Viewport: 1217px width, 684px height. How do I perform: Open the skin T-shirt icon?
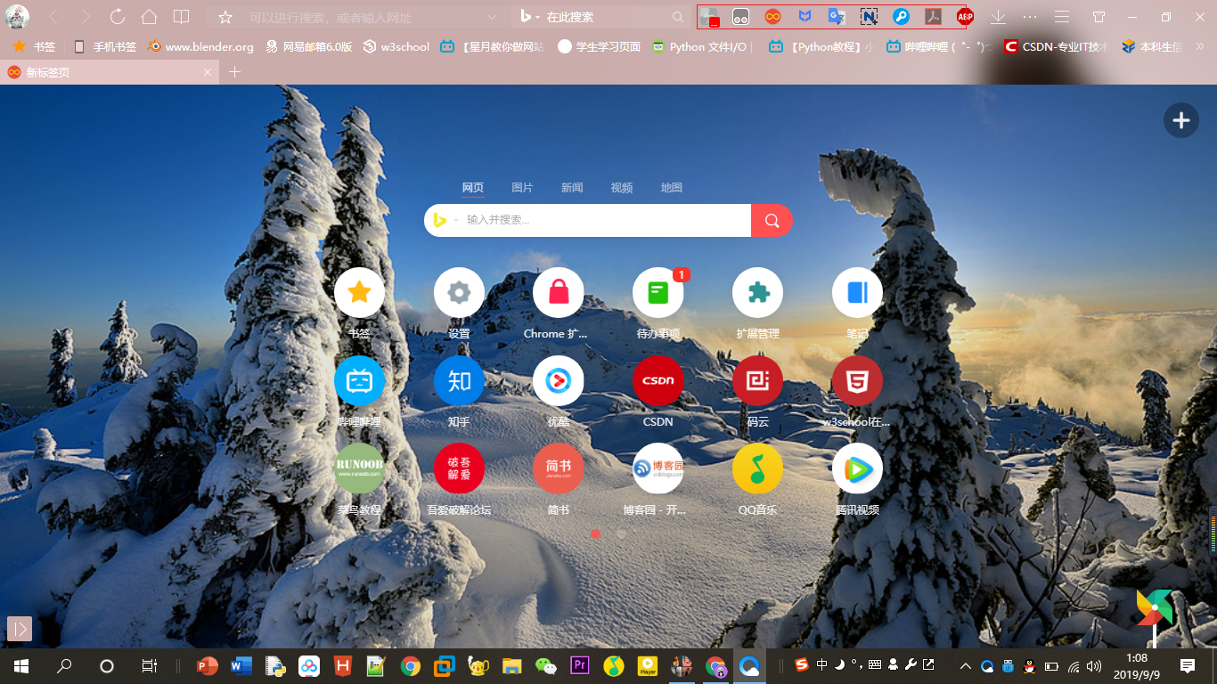tap(1099, 17)
